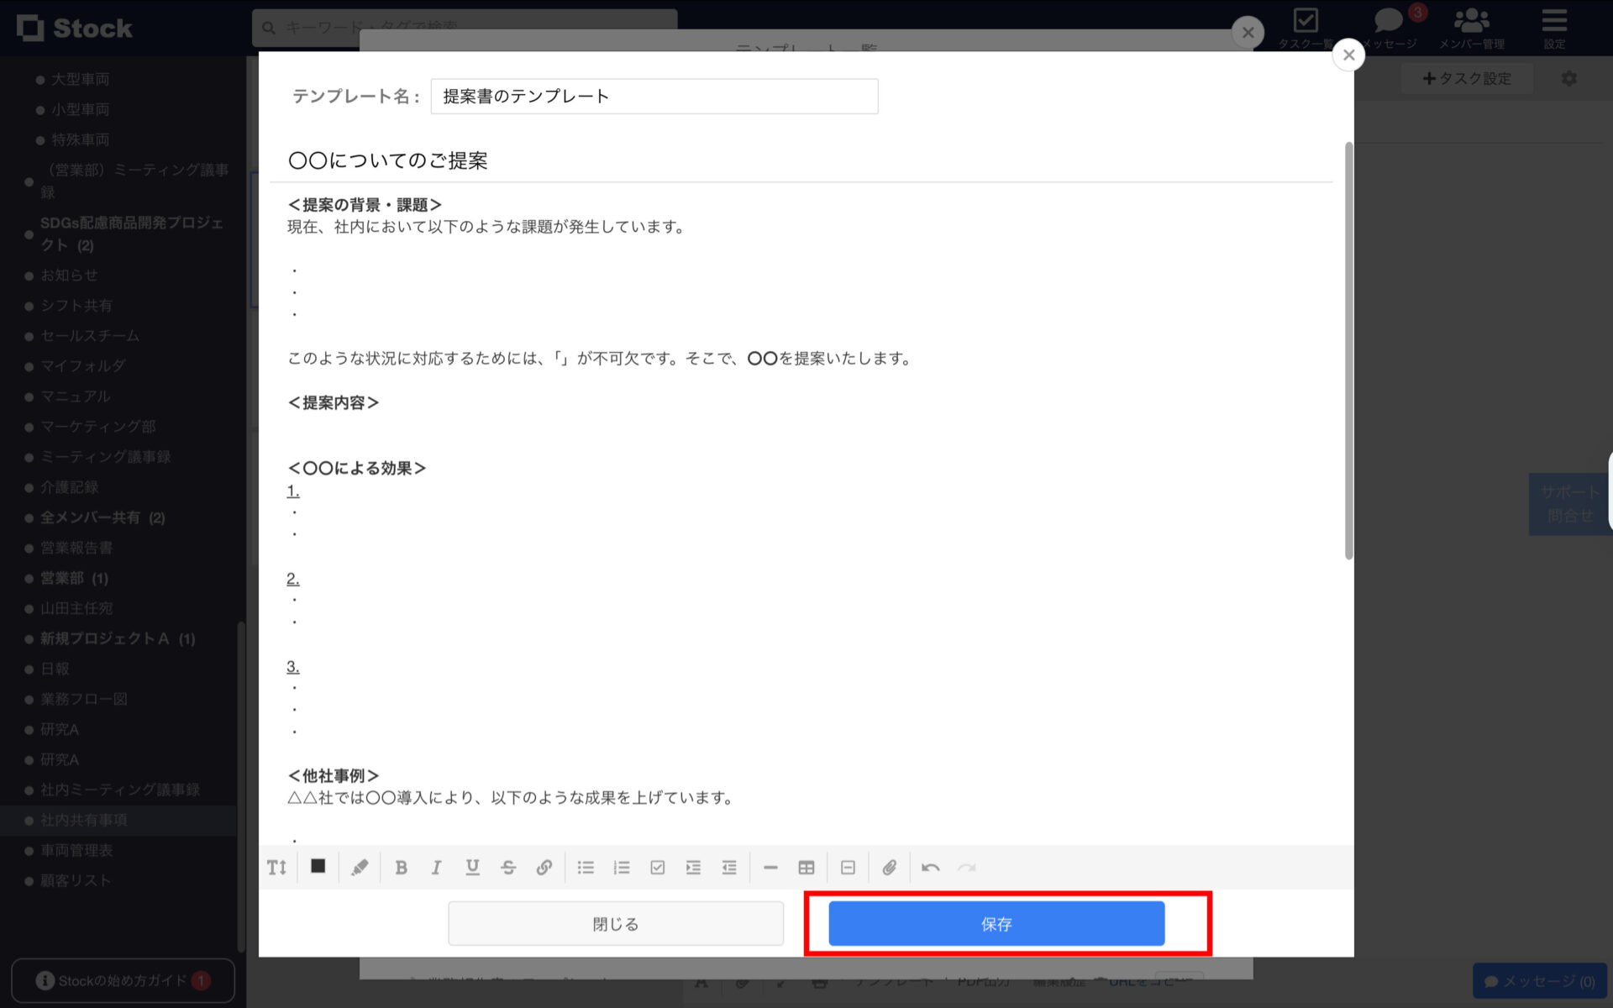The width and height of the screenshot is (1613, 1008).
Task: Insert a table into the template
Action: [806, 867]
